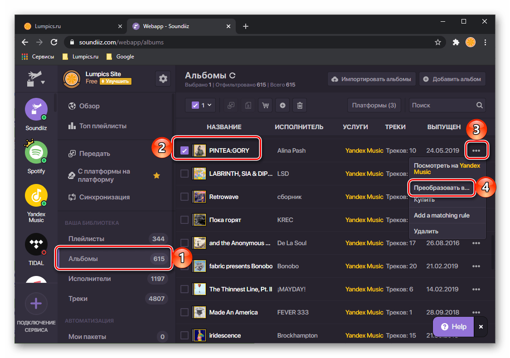This screenshot has height=358, width=510.
Task: Open the Yandex Music service icon
Action: [36, 196]
